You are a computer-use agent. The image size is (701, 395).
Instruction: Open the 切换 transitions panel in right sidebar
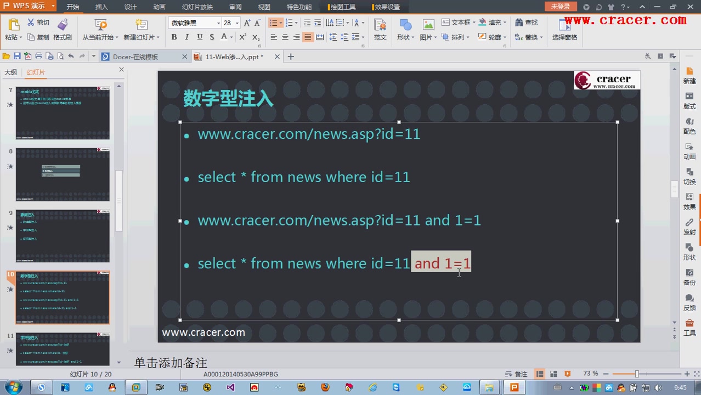pyautogui.click(x=689, y=177)
